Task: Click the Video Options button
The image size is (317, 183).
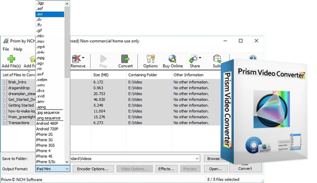Action: click(x=135, y=169)
